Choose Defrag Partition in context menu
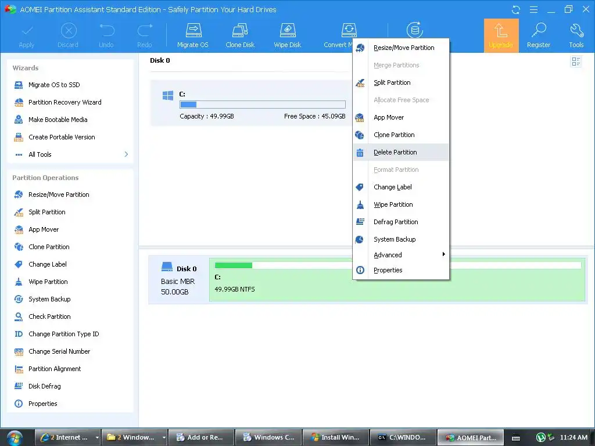The image size is (595, 446). (401, 222)
